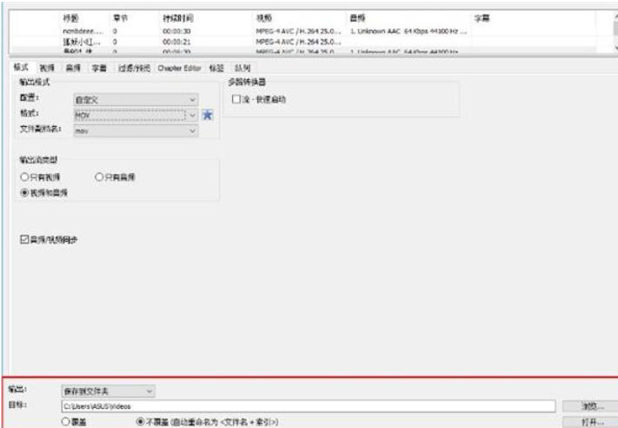
Task: Choose the 视频和音频 radio option
Action: [x=26, y=192]
